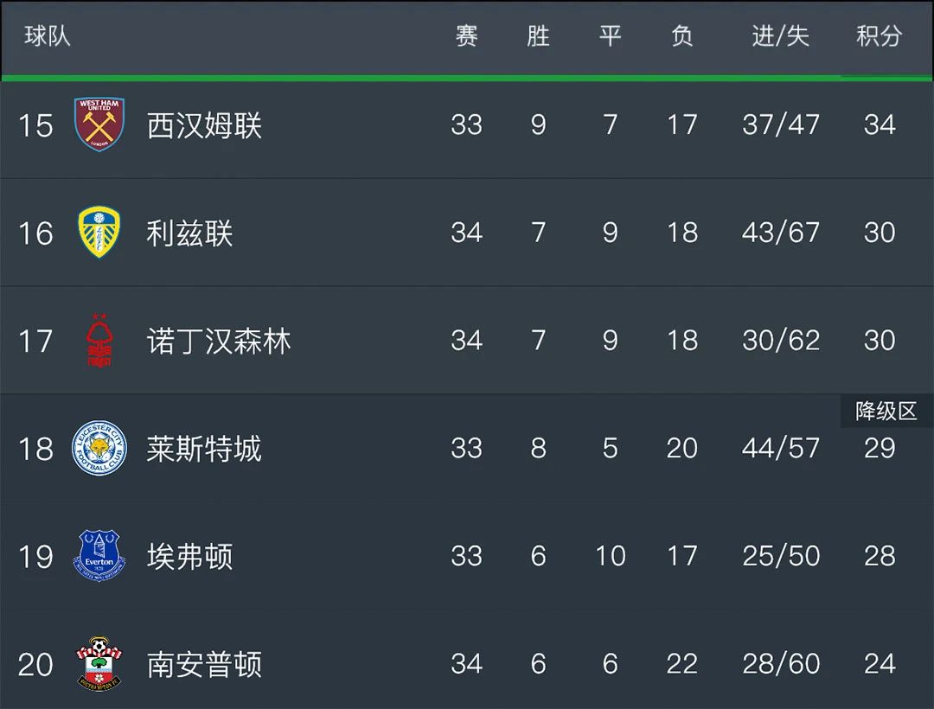Open the 南安普顿 team name
Image resolution: width=934 pixels, height=709 pixels.
(204, 664)
